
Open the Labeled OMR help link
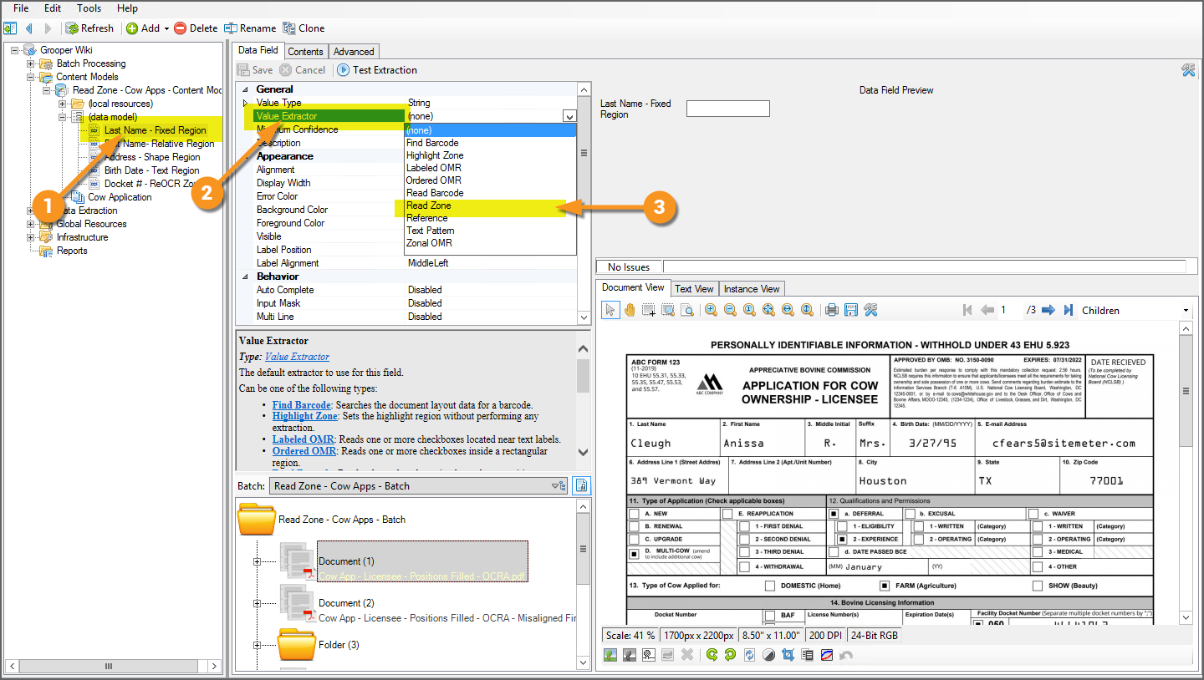click(x=303, y=439)
